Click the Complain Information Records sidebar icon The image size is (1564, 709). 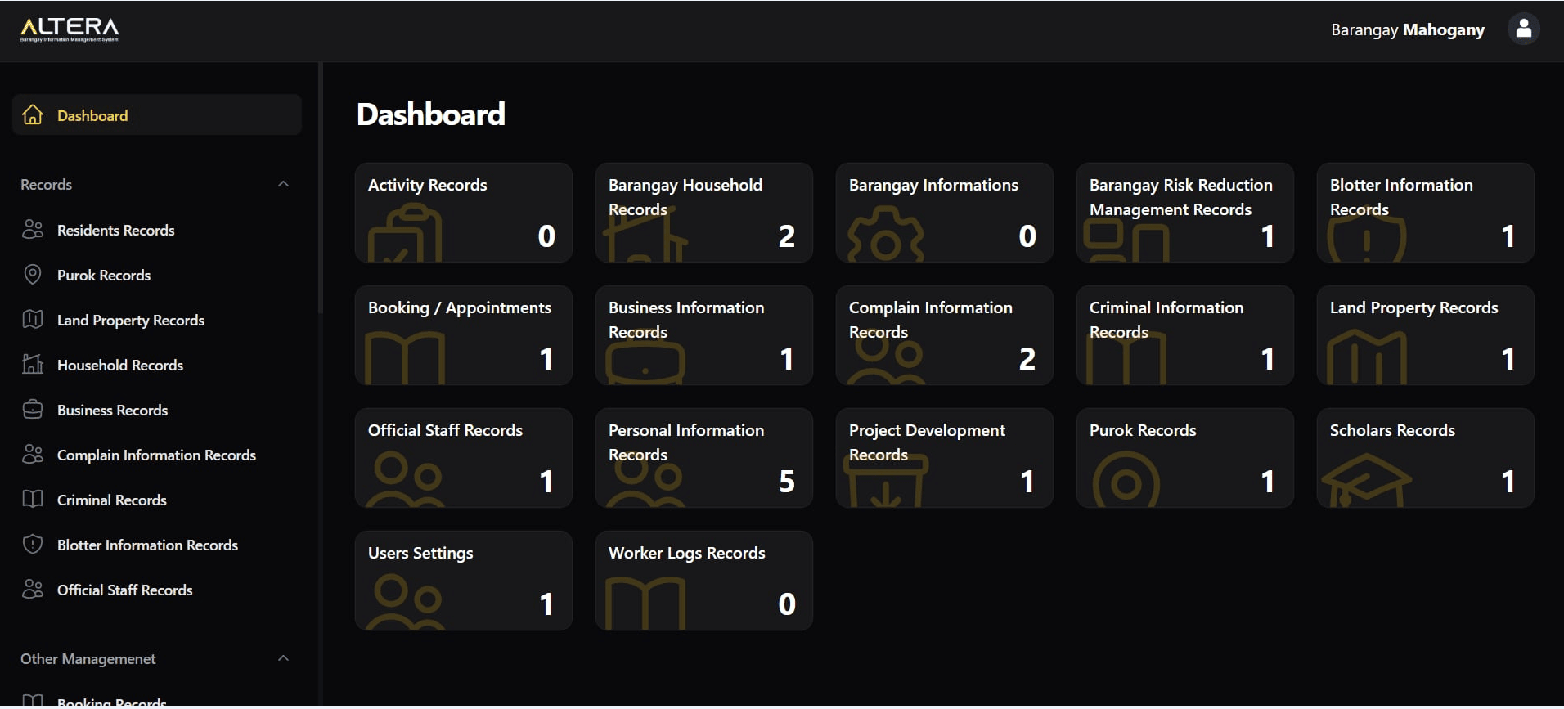tap(33, 455)
